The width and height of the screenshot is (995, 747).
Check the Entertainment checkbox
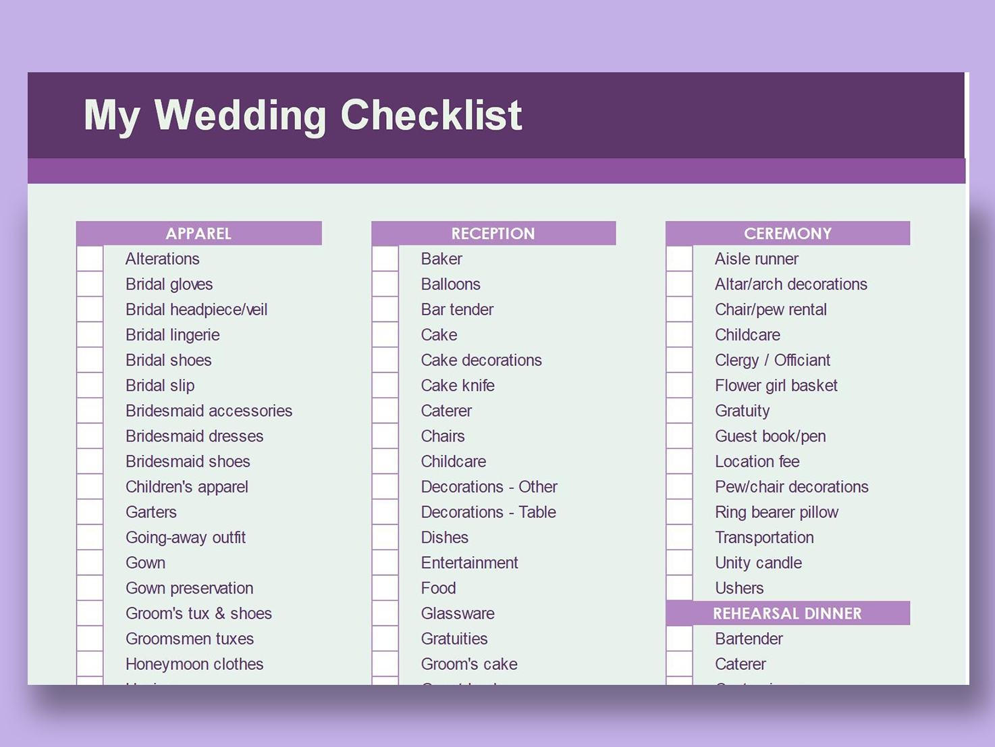coord(385,563)
